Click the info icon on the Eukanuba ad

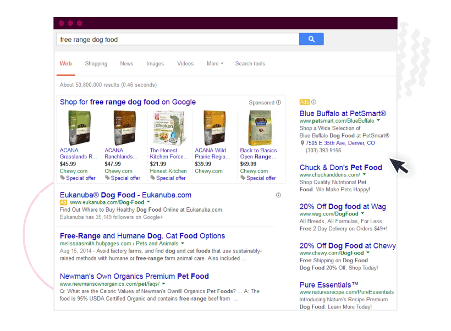(278, 195)
